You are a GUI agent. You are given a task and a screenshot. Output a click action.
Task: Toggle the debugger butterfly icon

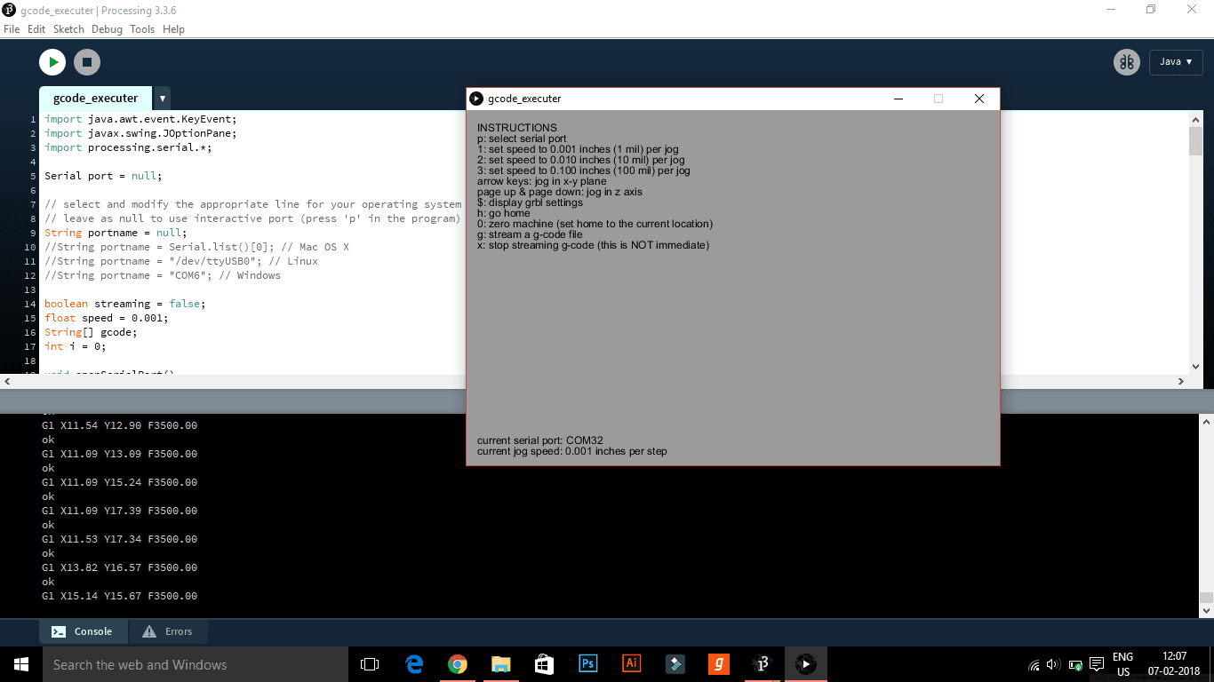tap(1127, 62)
